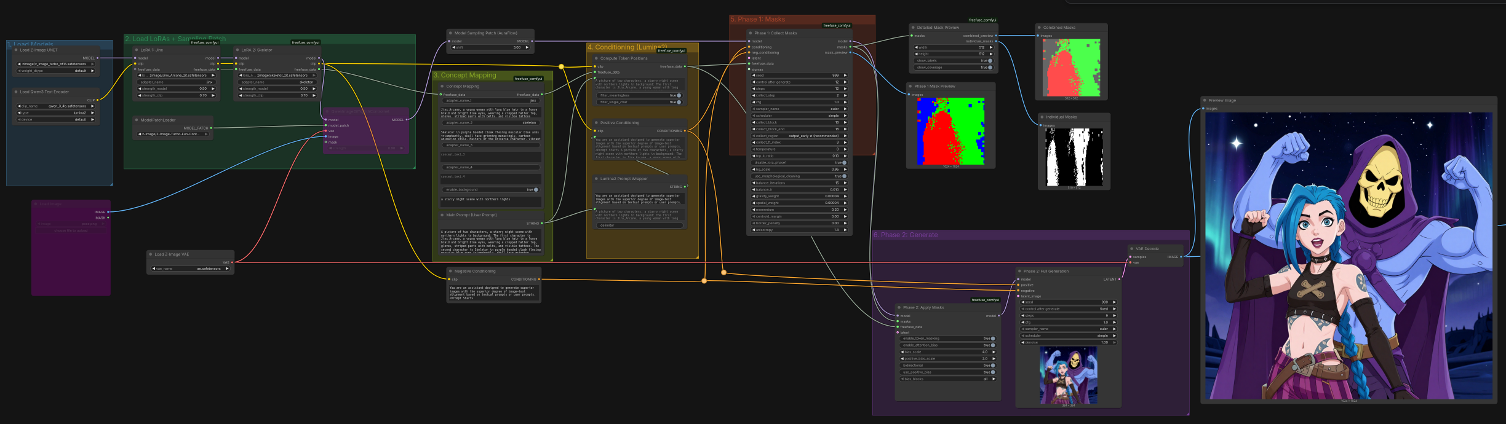
Task: Collapse the Load Z-Image VAE node dot
Action: (150, 254)
